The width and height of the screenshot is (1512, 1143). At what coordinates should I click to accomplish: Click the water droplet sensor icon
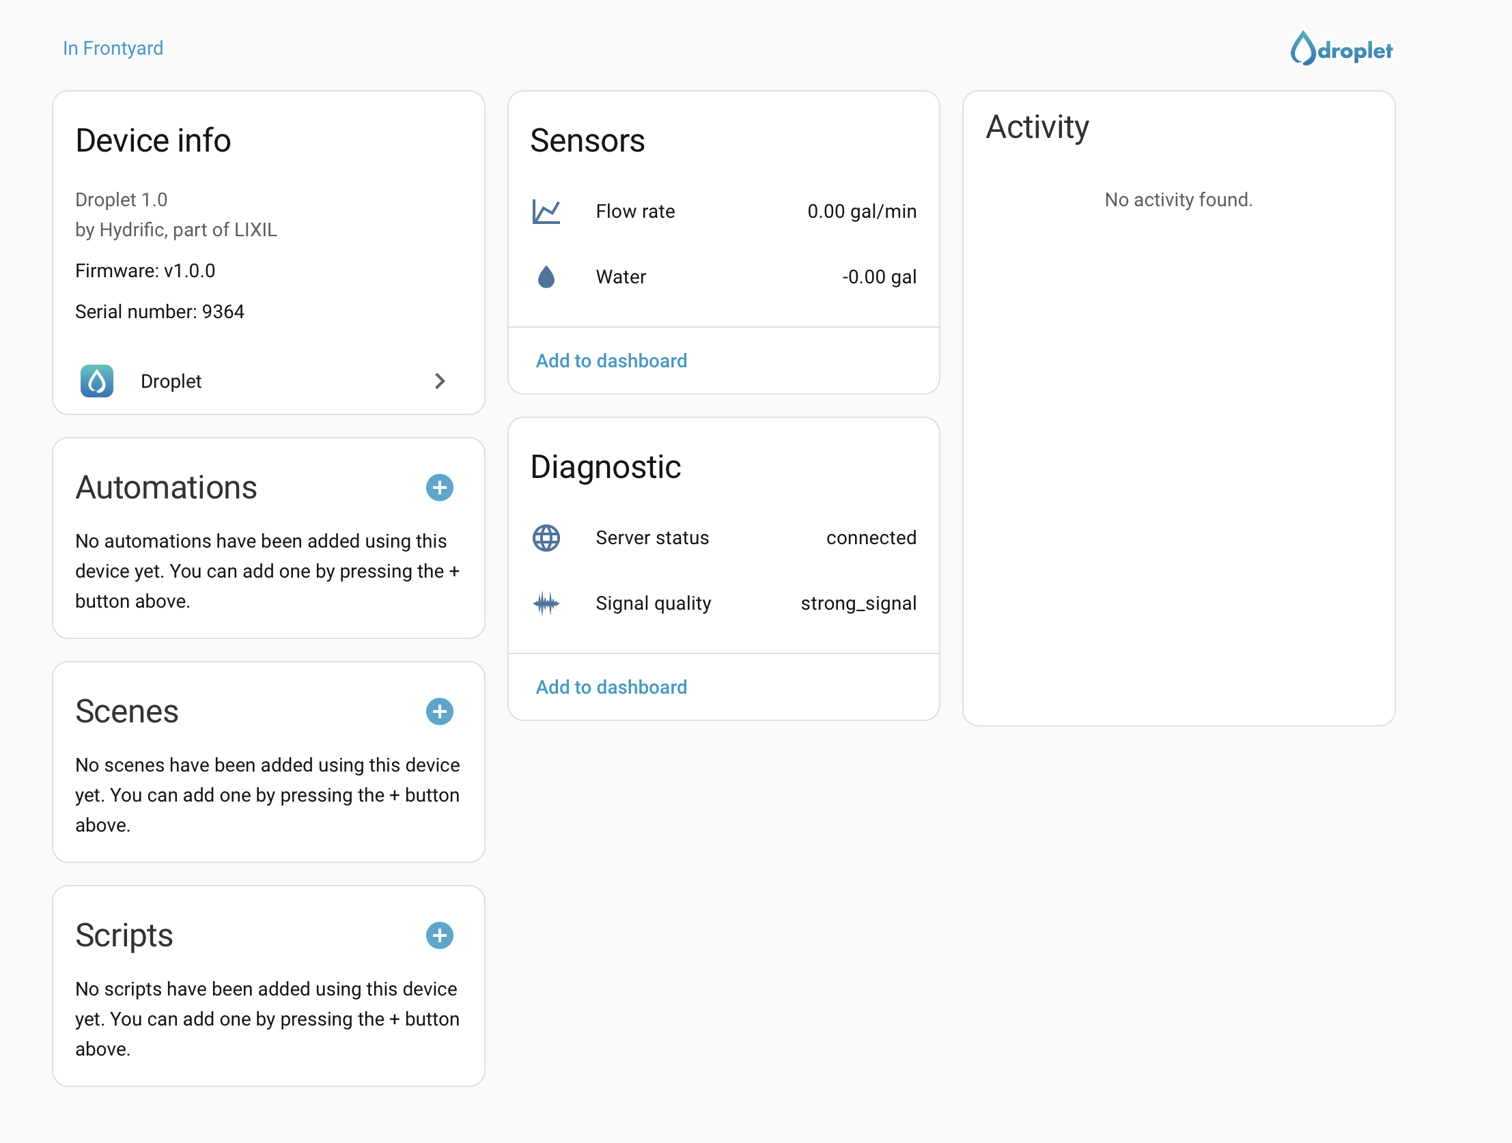pyautogui.click(x=547, y=277)
